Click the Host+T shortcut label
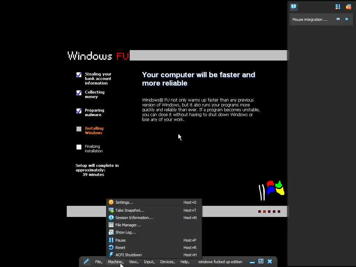The width and height of the screenshot is (356, 267). point(190,210)
